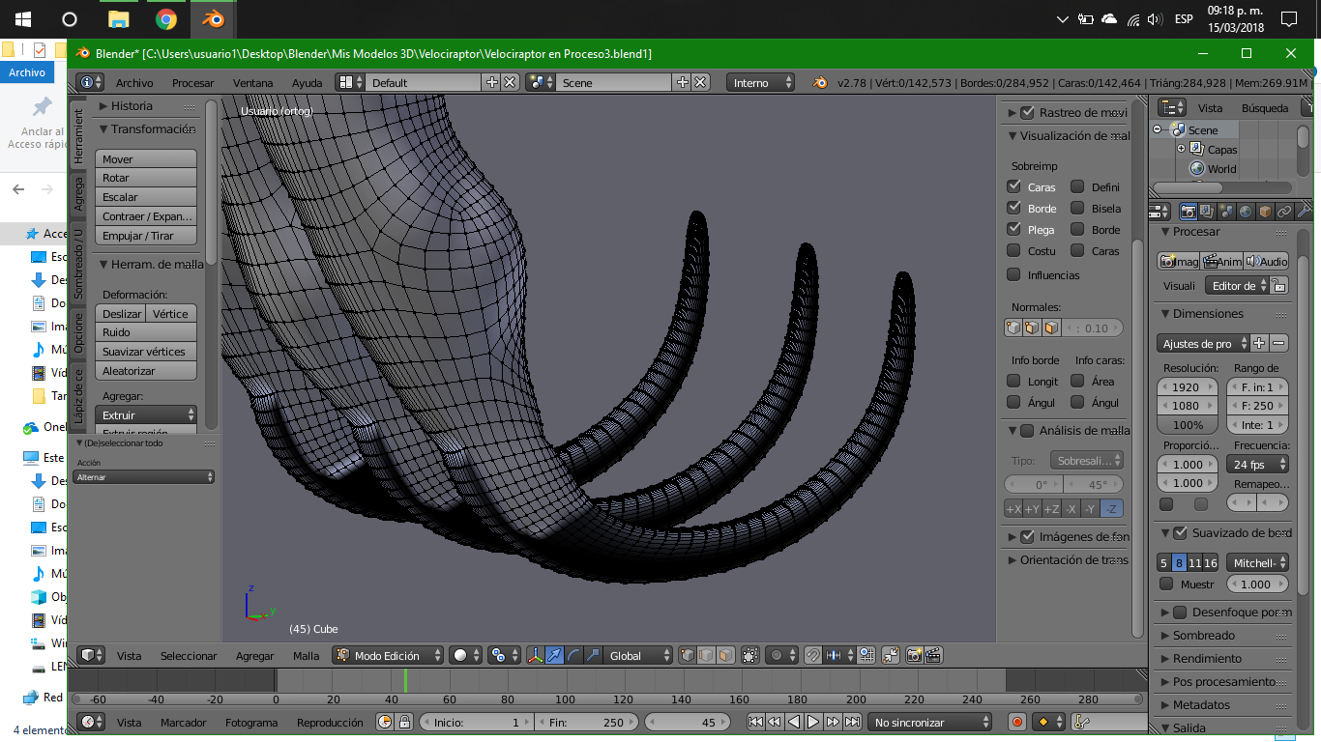
Task: Enable the Influencias checkbox
Action: coord(1013,275)
